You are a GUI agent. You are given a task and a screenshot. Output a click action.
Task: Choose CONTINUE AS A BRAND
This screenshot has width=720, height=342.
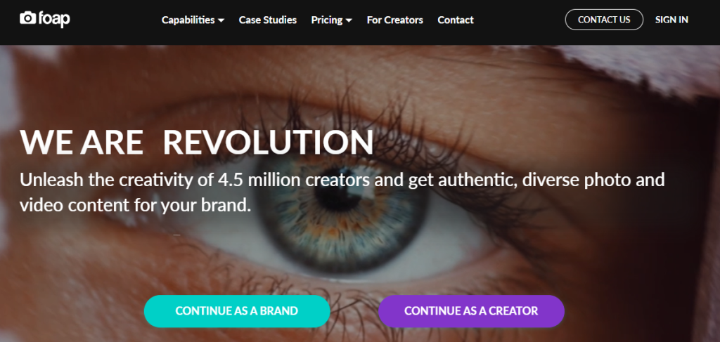(237, 310)
